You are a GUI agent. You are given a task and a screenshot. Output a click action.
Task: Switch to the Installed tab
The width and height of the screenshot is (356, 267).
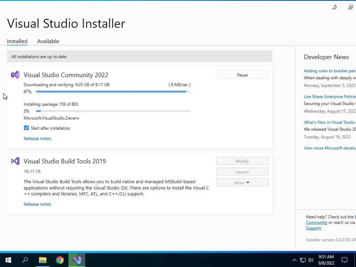tap(17, 41)
